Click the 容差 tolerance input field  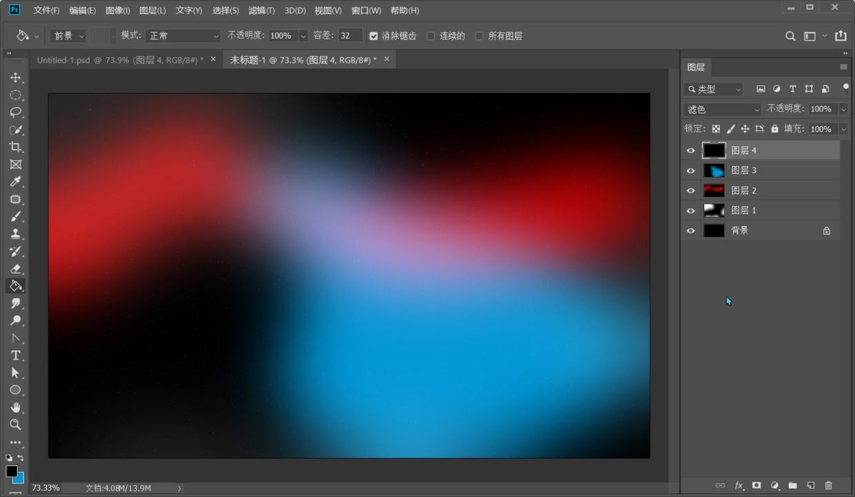[350, 36]
